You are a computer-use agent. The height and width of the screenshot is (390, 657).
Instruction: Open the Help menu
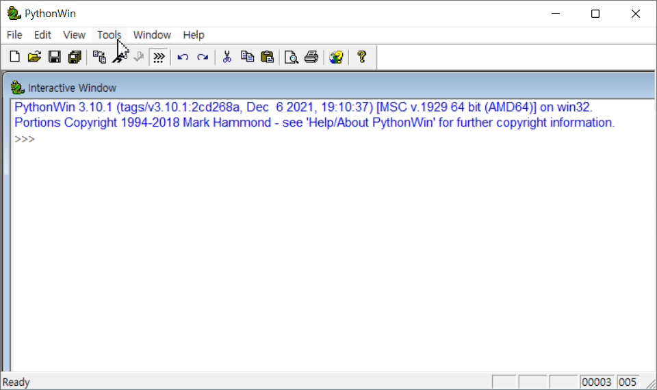[x=194, y=35]
